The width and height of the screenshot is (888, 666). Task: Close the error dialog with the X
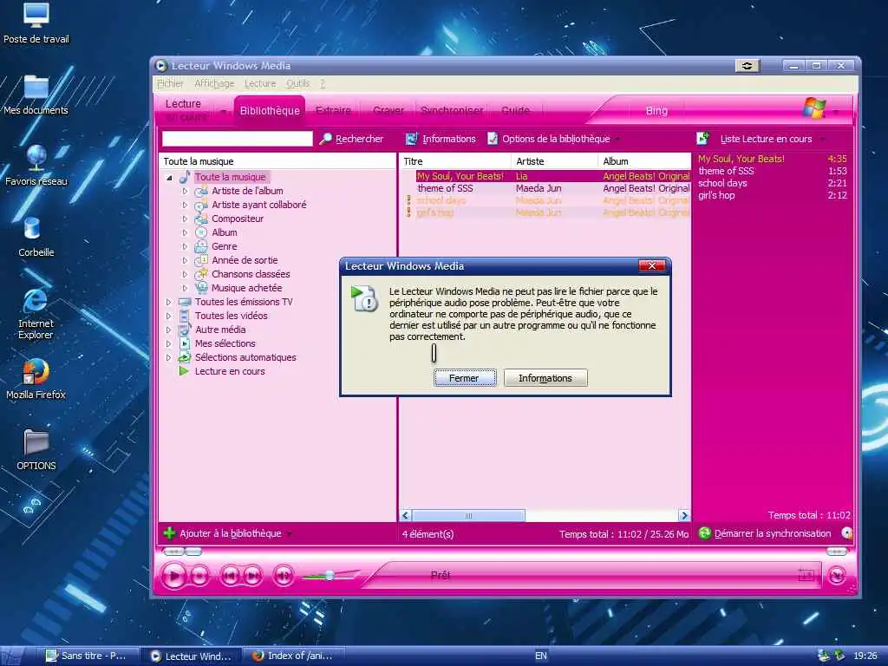pyautogui.click(x=652, y=265)
